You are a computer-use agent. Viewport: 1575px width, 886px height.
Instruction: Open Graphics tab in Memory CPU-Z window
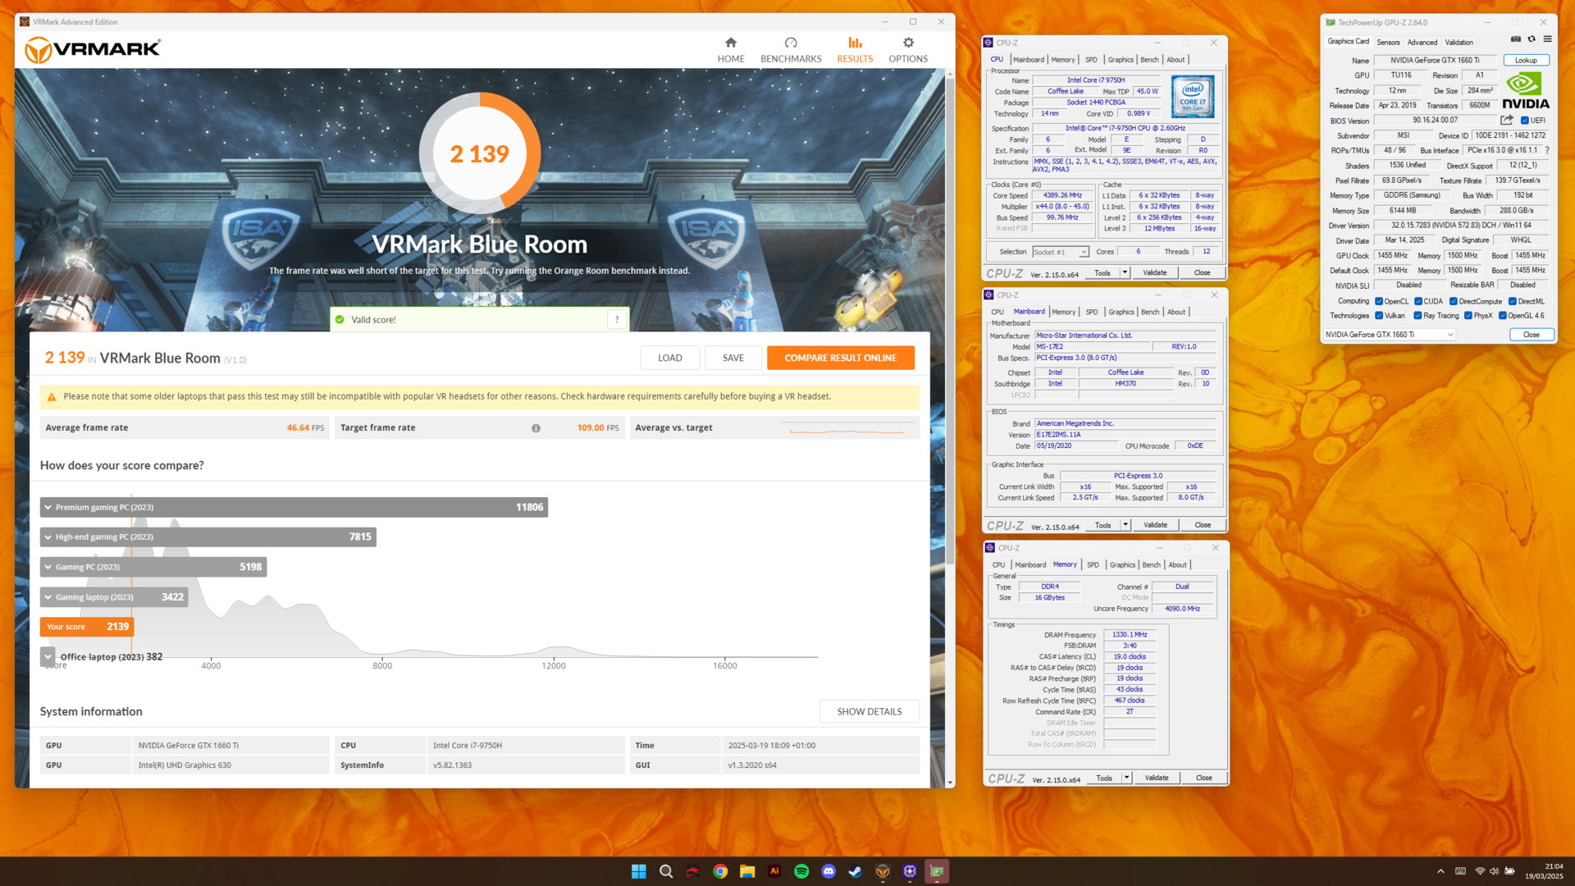coord(1122,564)
